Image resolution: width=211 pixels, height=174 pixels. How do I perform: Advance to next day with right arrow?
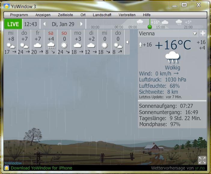click(81, 24)
